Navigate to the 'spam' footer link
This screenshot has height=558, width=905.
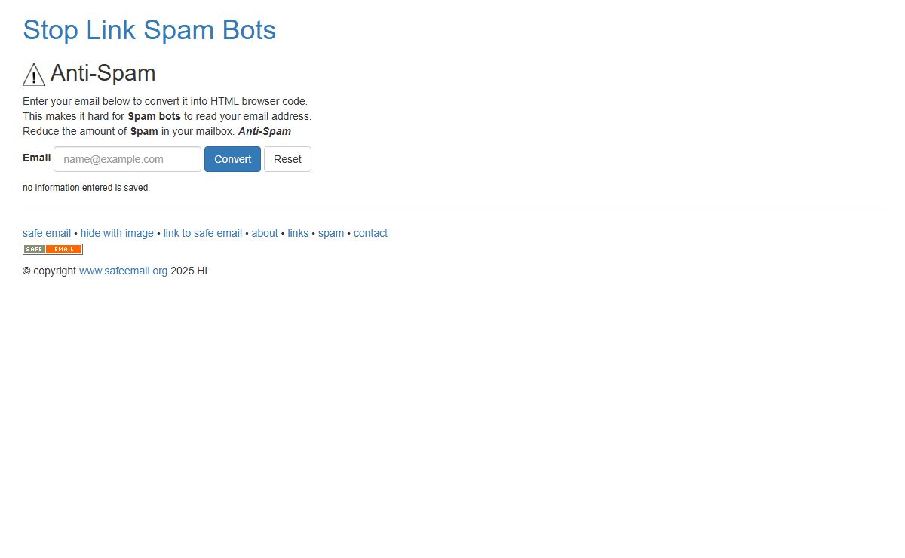[331, 233]
